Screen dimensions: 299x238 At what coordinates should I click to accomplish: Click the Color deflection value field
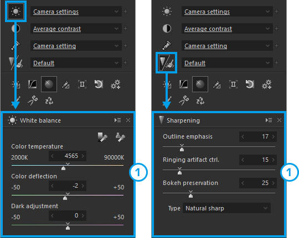click(x=68, y=186)
